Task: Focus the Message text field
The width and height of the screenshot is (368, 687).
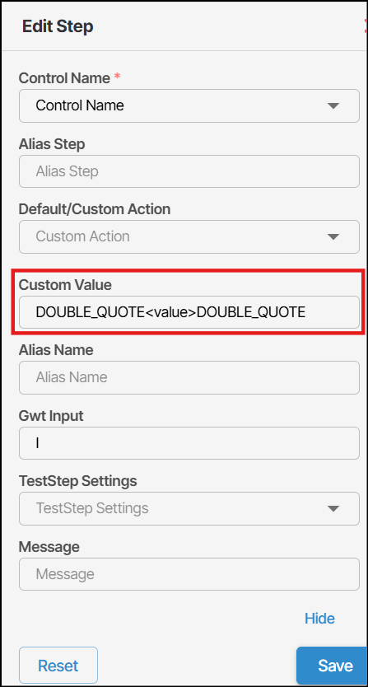Action: [x=189, y=574]
